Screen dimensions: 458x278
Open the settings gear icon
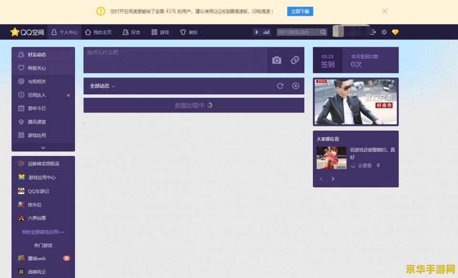(x=384, y=32)
